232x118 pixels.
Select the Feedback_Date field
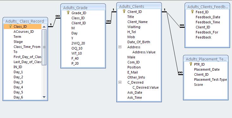click(x=208, y=17)
